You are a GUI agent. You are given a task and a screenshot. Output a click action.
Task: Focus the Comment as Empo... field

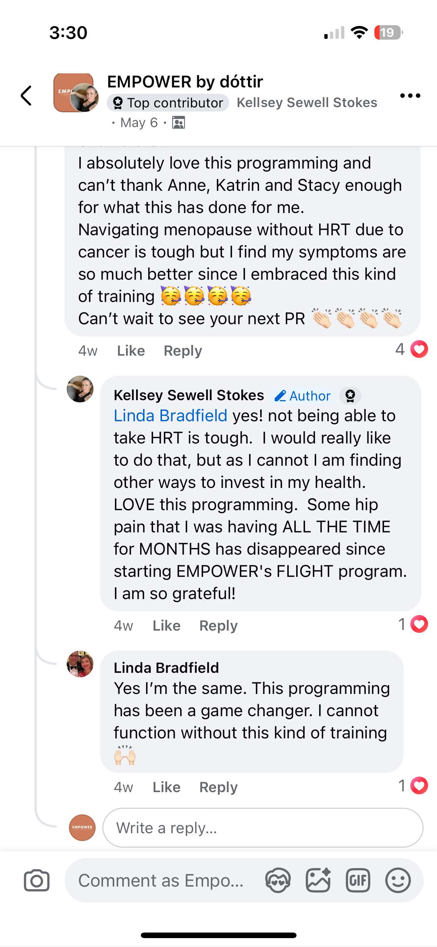[161, 880]
